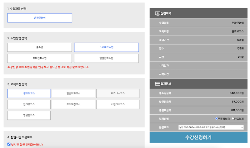
Task: Click the 신청내역 monitor icon
Action: 157,13
